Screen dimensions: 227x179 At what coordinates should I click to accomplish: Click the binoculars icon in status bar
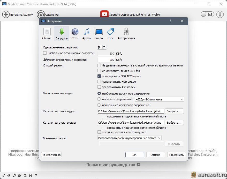click(x=31, y=175)
